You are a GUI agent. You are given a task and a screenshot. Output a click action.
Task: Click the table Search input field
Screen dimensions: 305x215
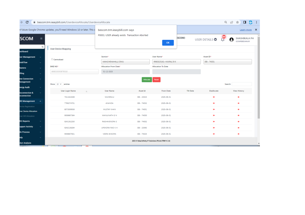pyautogui.click(x=242, y=84)
